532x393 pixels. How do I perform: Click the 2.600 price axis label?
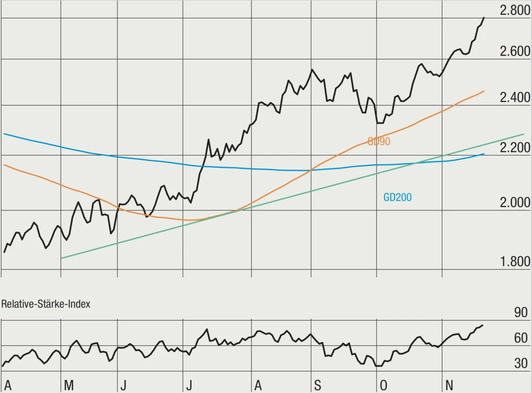coord(515,52)
